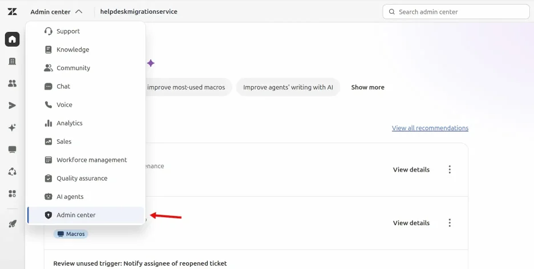
Task: Open the AI sparkle icon in sidebar
Action: coord(12,128)
